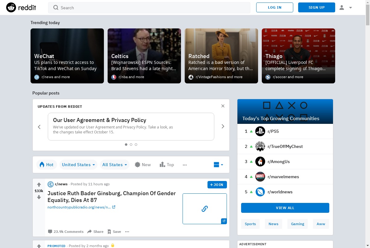
Task: Open the Justice Ruth Bader Ginsburg post title
Action: [x=112, y=197]
